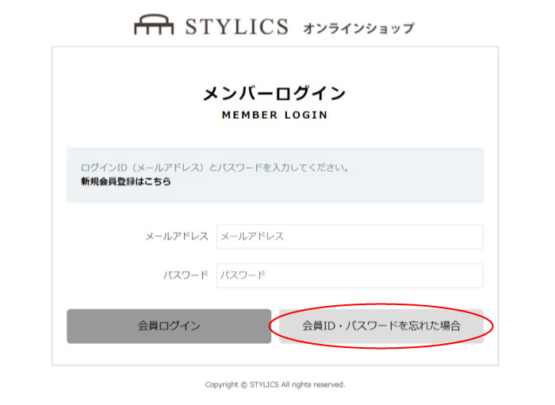The image size is (555, 405).
Task: Click the オンラインショップ header text
Action: [x=358, y=29]
